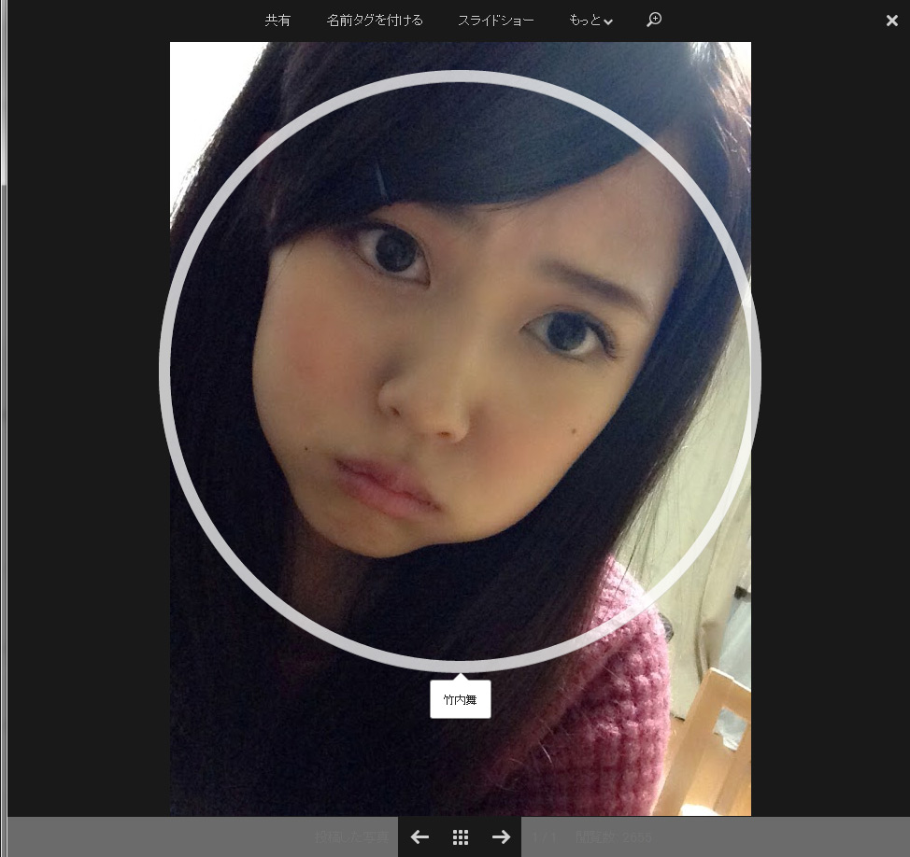The image size is (910, 857).
Task: Click the displayed photo
Action: point(461,428)
